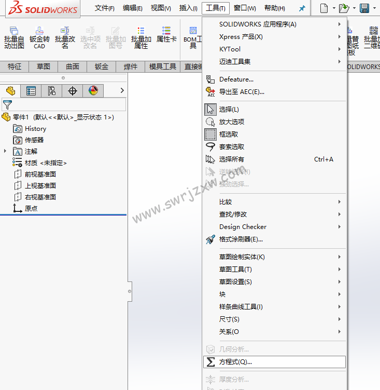Select the 原点 origin item
The height and width of the screenshot is (390, 380).
coord(25,208)
